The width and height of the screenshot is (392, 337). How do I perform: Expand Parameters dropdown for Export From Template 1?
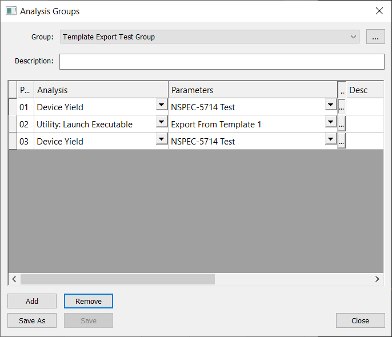pyautogui.click(x=330, y=123)
